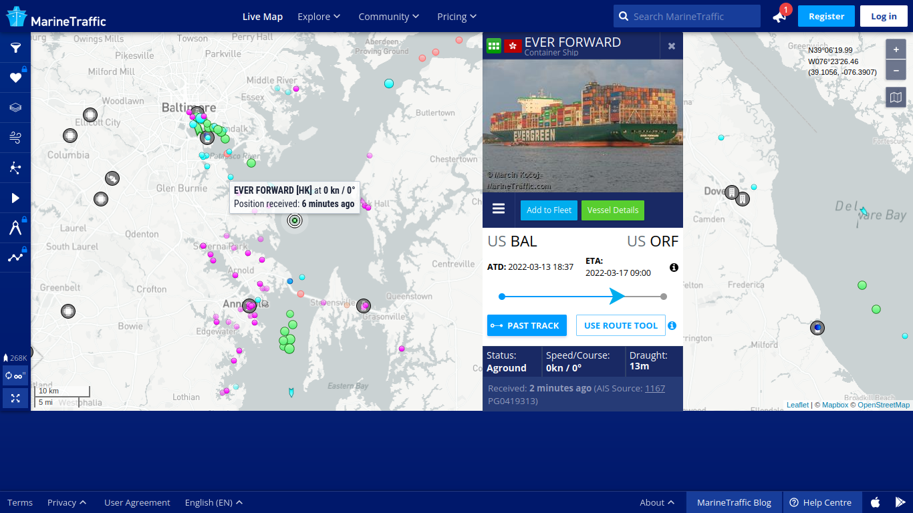Open the English (EN) language selector

[214, 502]
